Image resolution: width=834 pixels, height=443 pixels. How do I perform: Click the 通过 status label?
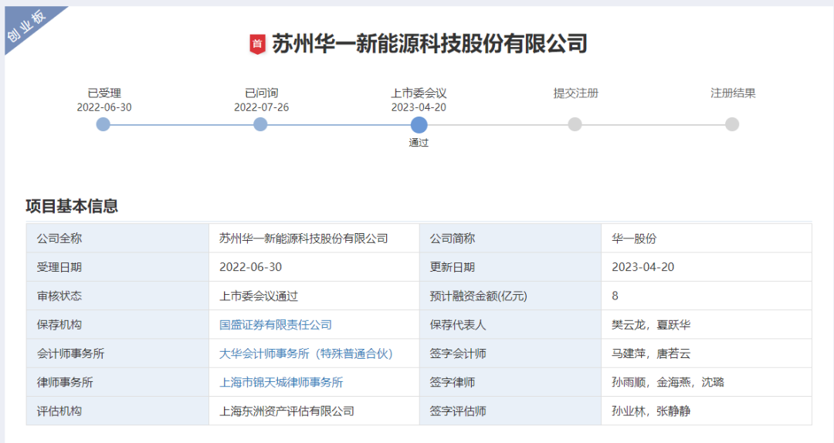click(419, 143)
